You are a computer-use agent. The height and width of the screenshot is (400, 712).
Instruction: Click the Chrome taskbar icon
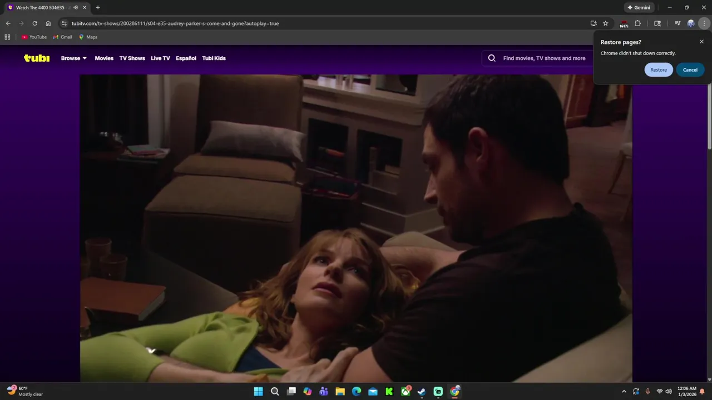coord(455,392)
